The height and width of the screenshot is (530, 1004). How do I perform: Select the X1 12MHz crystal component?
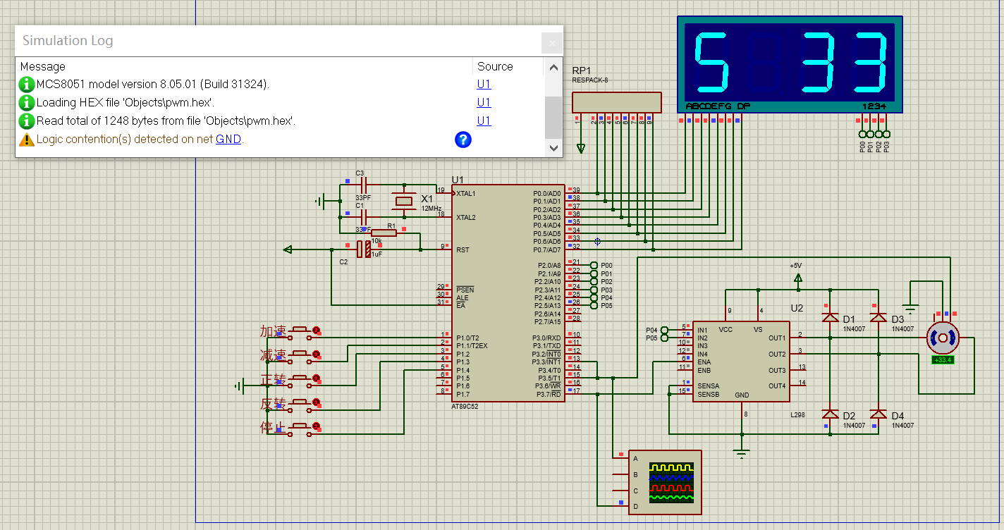(x=404, y=202)
